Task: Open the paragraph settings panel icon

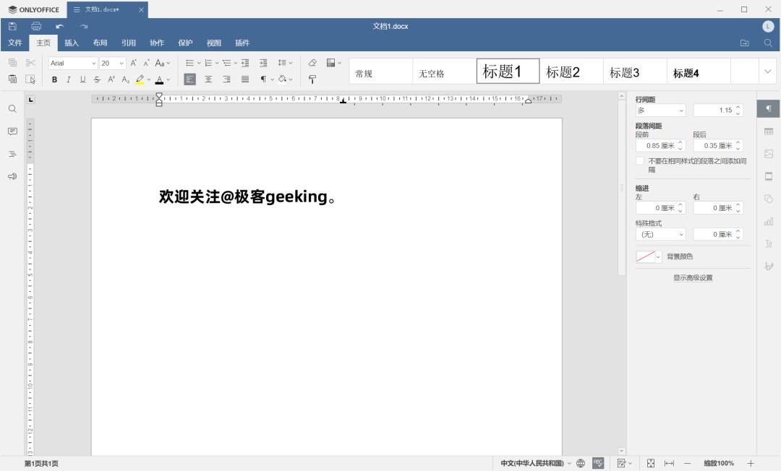Action: point(768,108)
